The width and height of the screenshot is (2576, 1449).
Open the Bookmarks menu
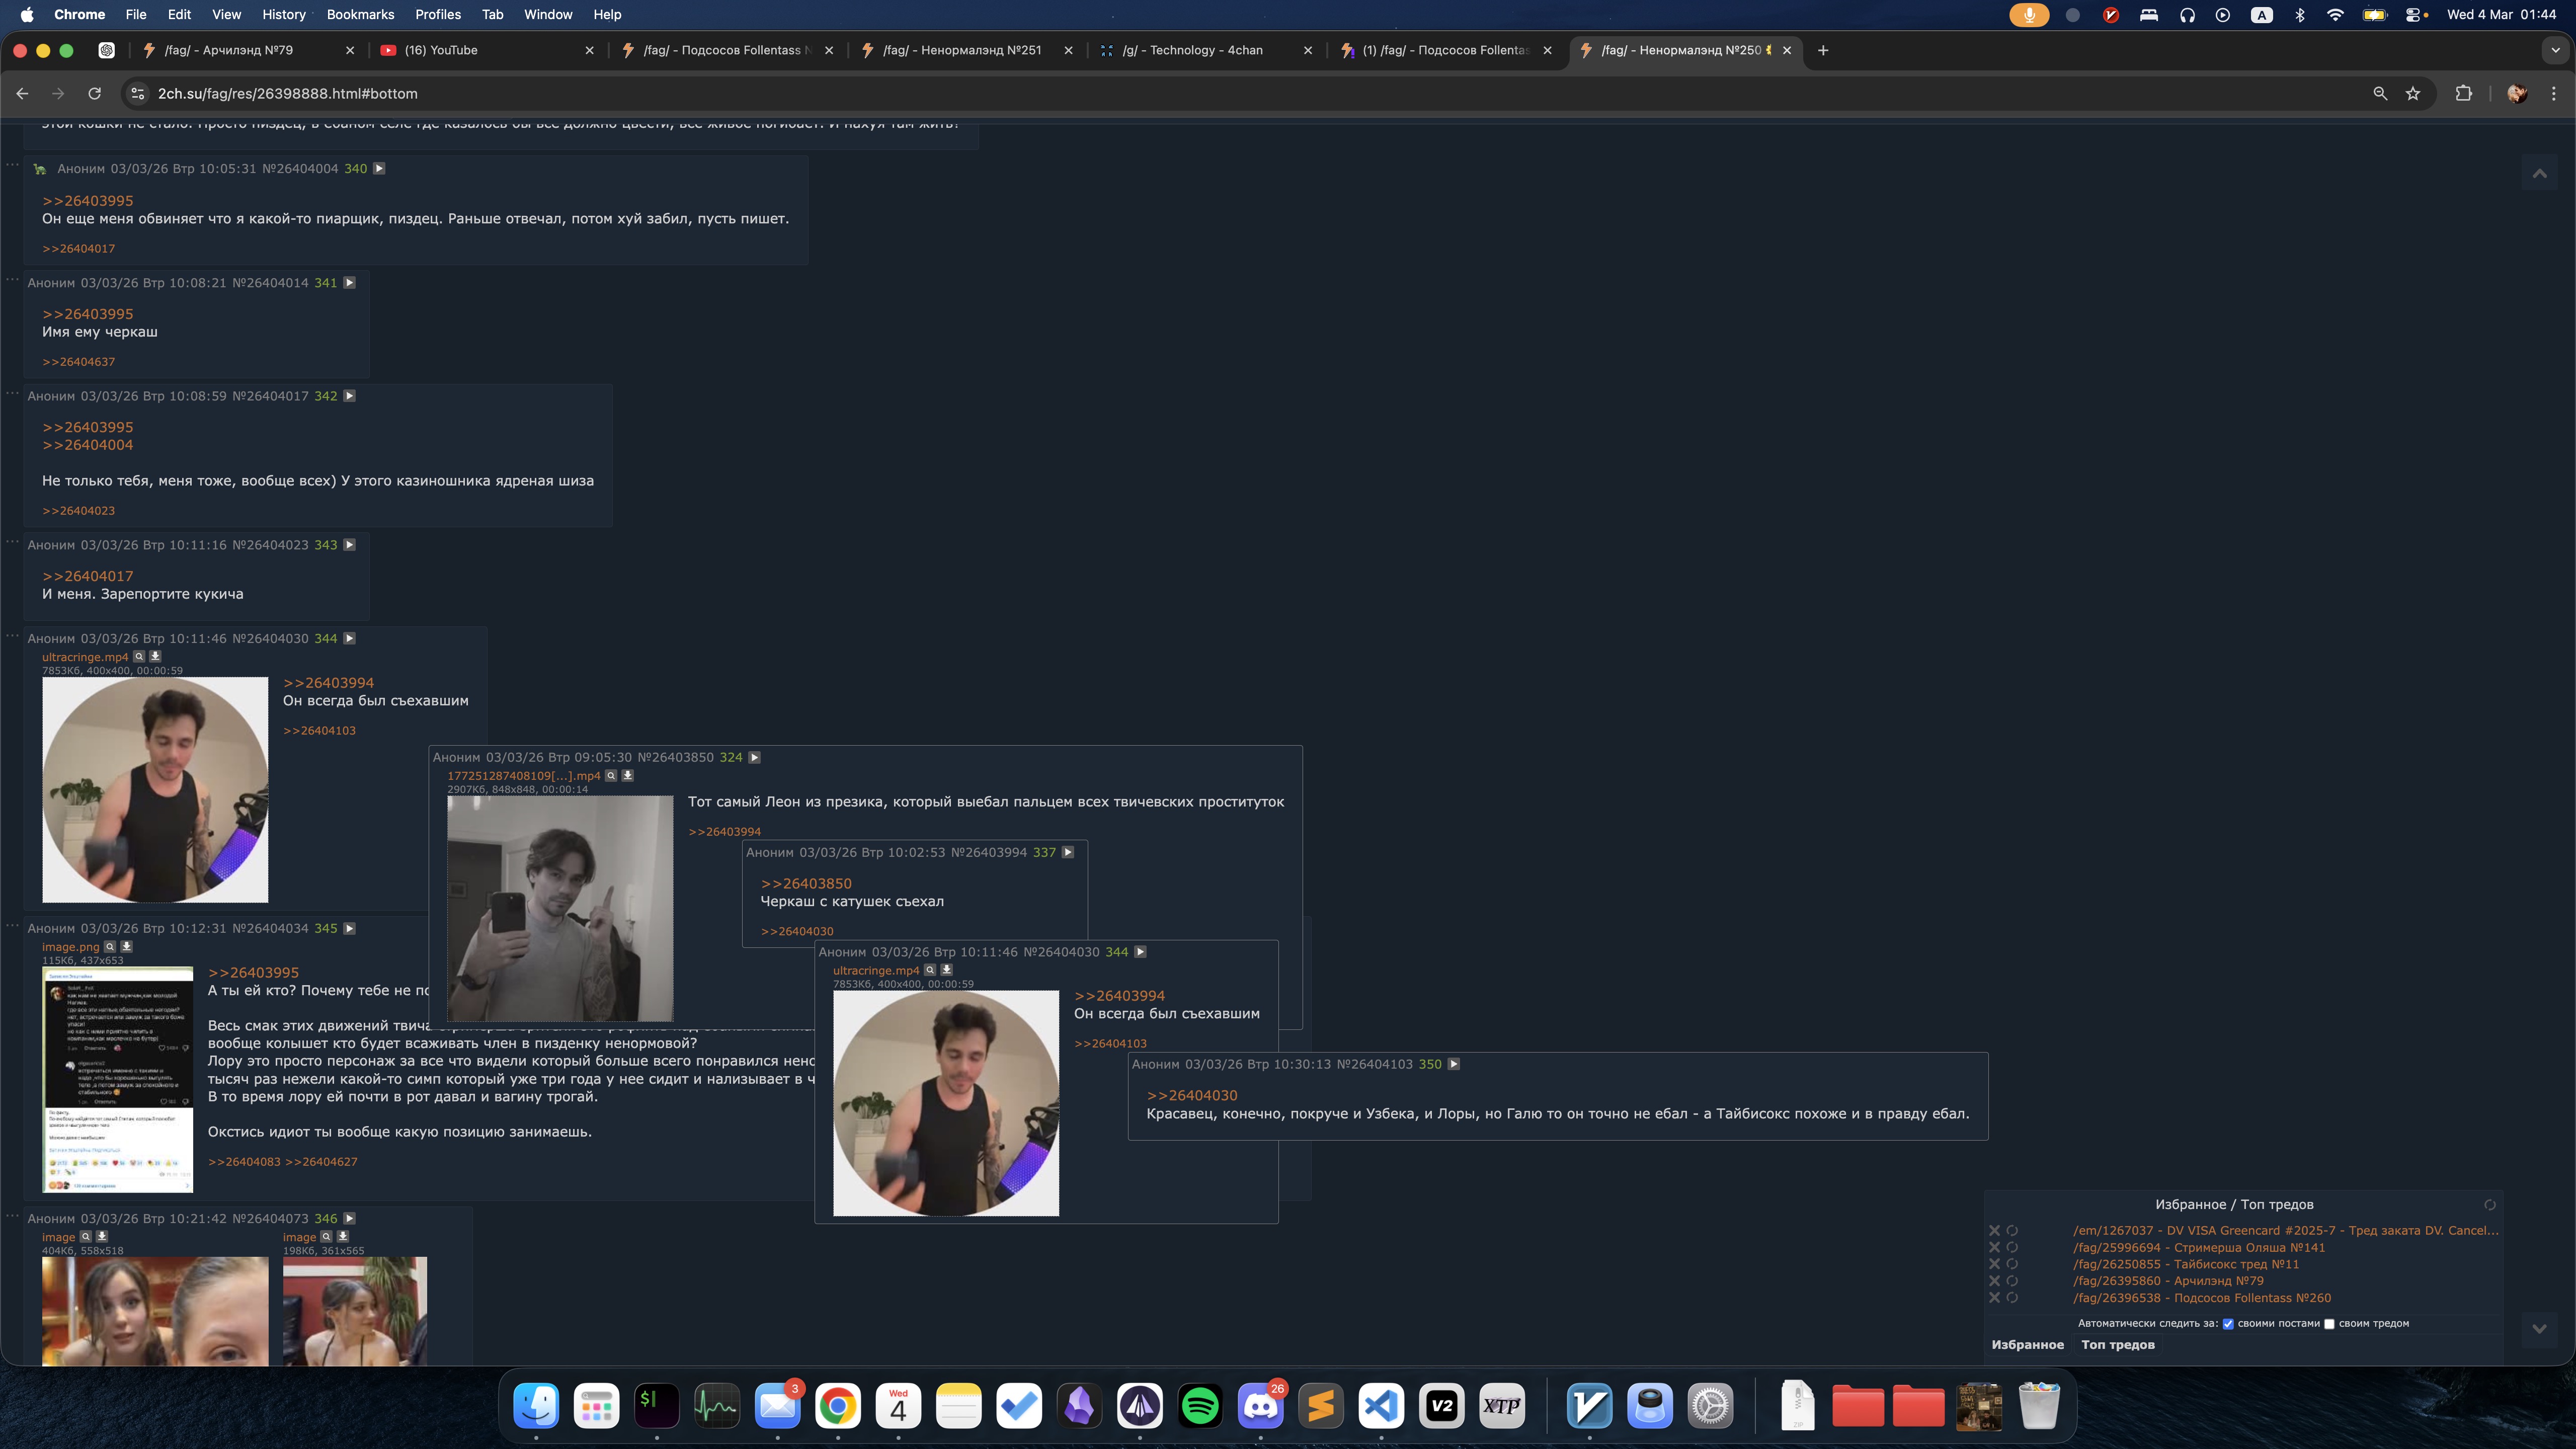[x=360, y=14]
